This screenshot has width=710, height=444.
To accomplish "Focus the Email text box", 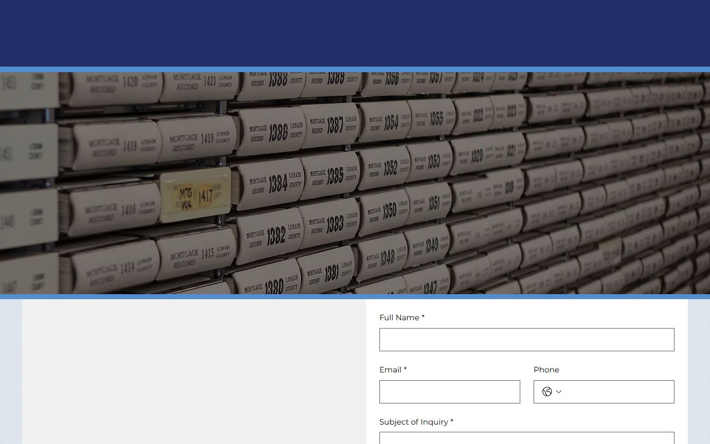I will click(449, 392).
